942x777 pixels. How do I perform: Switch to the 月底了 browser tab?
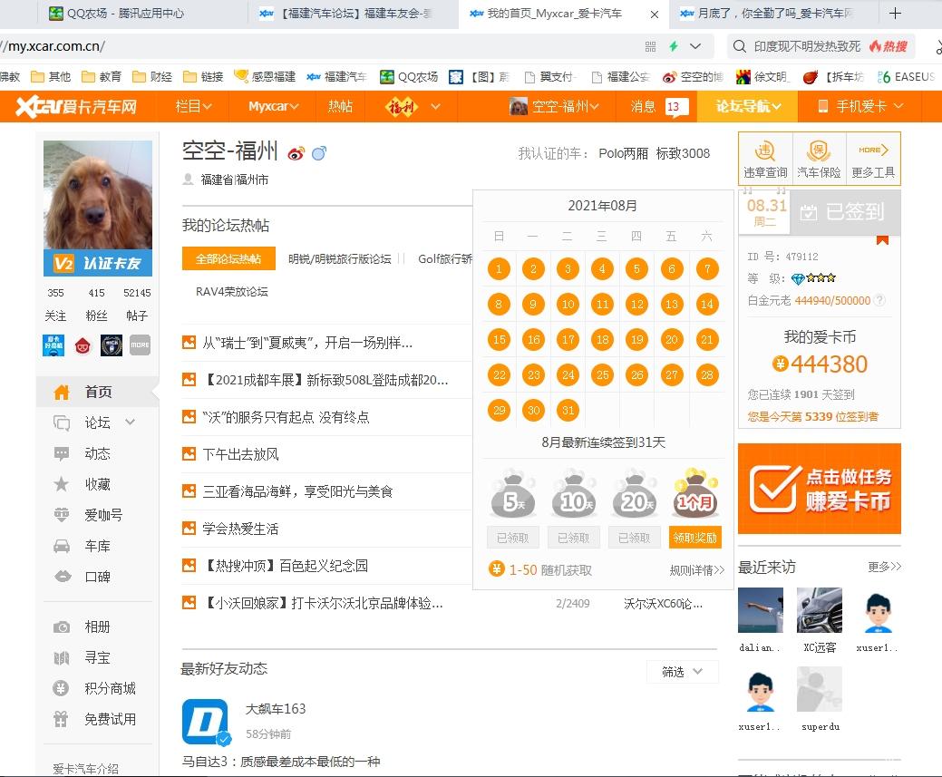click(775, 14)
